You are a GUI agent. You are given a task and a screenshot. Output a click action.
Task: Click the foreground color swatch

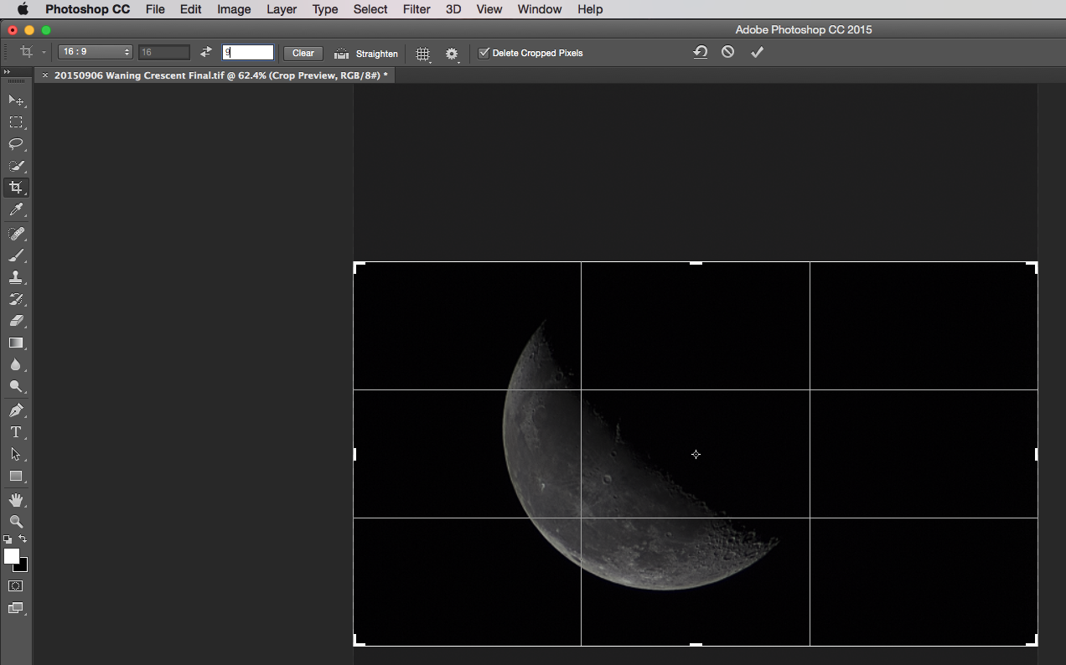point(12,555)
